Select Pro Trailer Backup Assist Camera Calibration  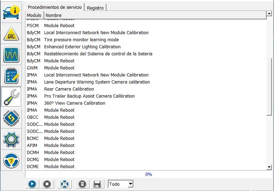coord(146,96)
